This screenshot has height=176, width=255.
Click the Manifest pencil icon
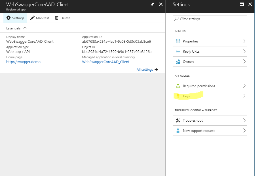32,18
